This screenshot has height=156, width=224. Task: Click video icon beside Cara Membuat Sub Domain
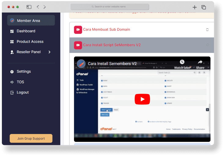[78, 30]
